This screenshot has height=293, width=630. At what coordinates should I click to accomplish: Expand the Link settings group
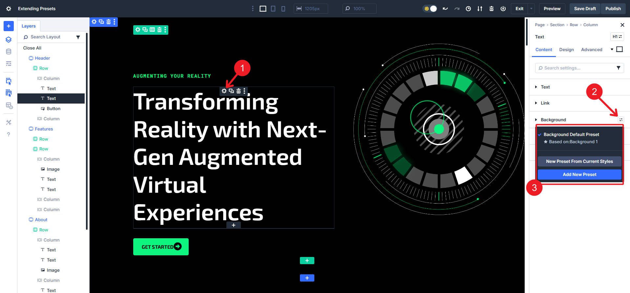pyautogui.click(x=545, y=103)
